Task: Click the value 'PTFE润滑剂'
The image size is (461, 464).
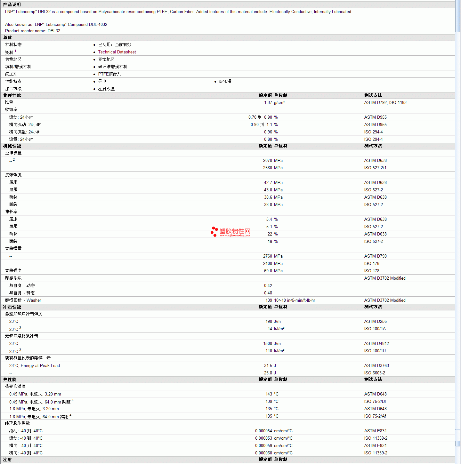Action: point(109,74)
